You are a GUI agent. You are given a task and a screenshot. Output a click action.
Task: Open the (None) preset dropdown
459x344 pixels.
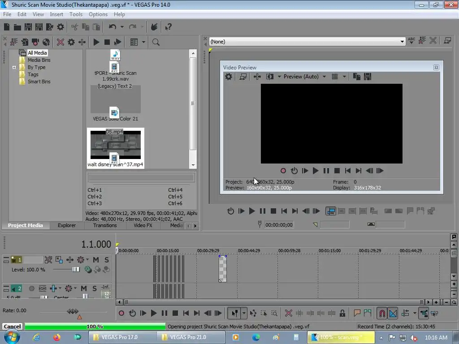402,42
